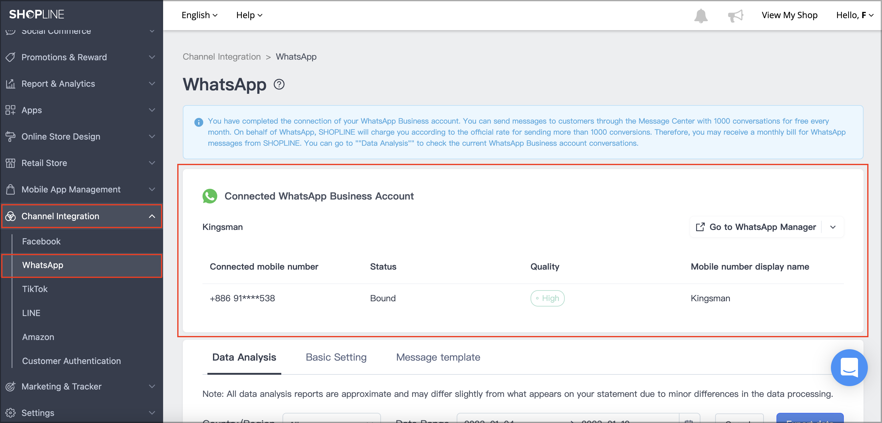Screen dimensions: 882x423
Task: Select Facebook in Channel Integration submenu
Action: 42,241
